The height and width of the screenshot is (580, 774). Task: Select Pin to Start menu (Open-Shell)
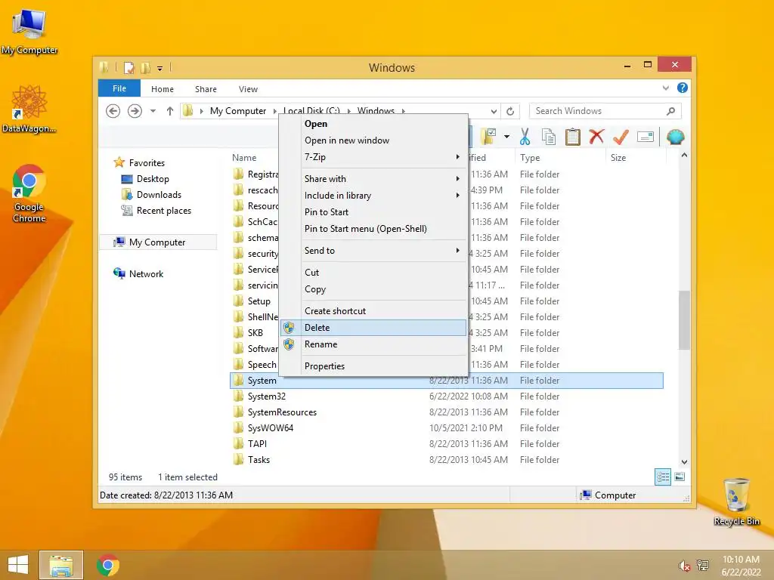(374, 229)
